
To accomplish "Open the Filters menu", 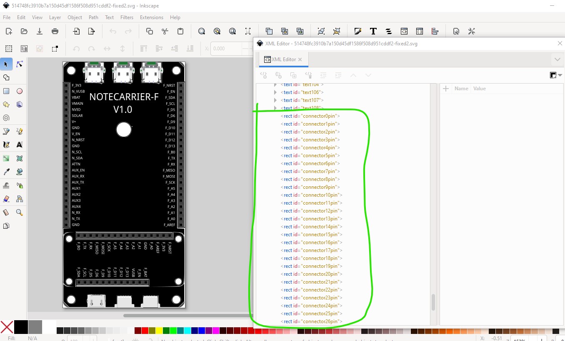I will point(127,17).
